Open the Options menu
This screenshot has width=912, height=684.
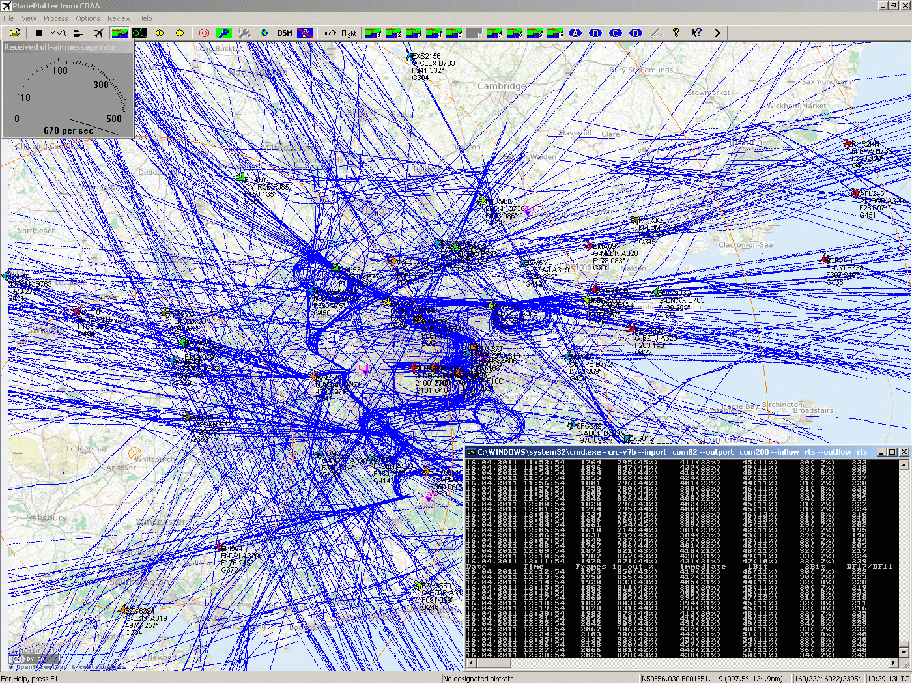pyautogui.click(x=87, y=18)
